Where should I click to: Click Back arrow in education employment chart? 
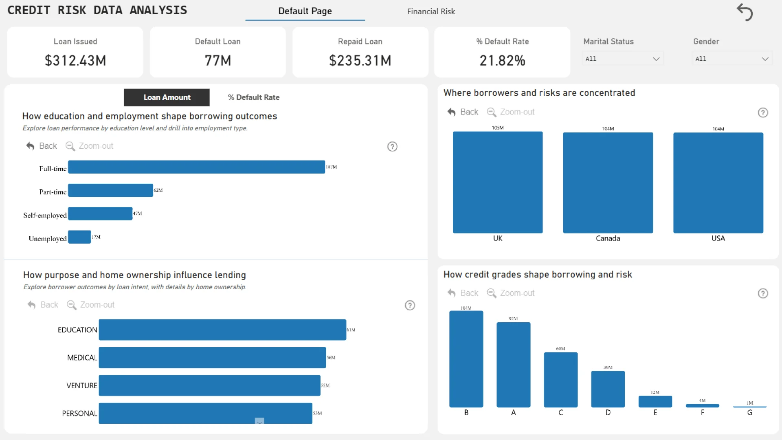click(x=31, y=146)
